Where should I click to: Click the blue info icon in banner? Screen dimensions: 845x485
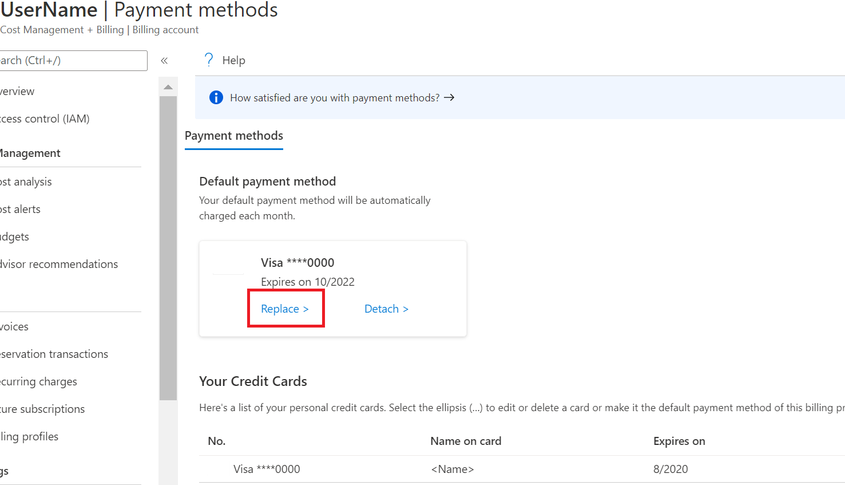click(x=216, y=97)
